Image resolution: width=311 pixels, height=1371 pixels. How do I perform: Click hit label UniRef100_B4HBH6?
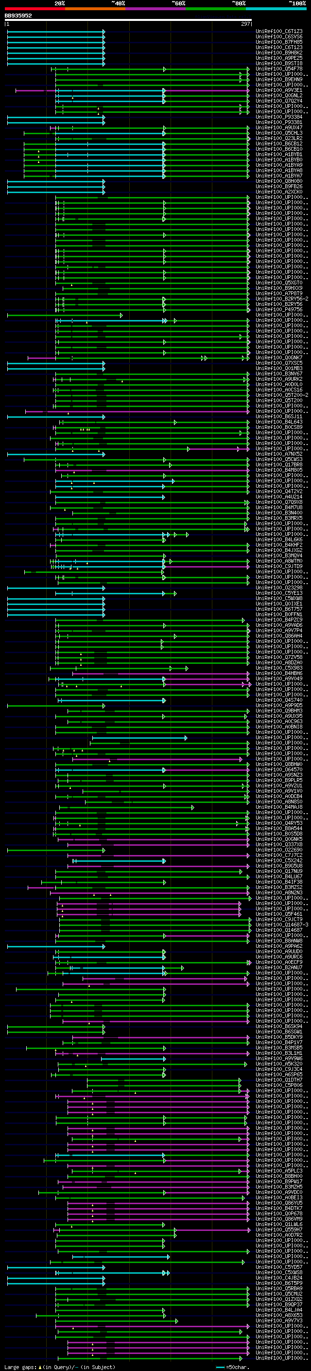pyautogui.click(x=279, y=673)
